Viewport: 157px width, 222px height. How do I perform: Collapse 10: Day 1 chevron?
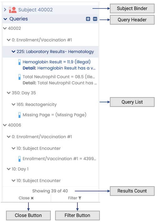pos(9,169)
